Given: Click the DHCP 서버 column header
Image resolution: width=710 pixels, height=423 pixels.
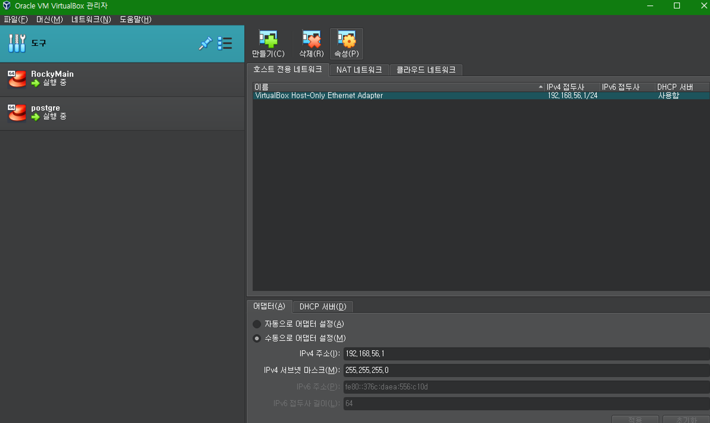Looking at the screenshot, I should 682,87.
